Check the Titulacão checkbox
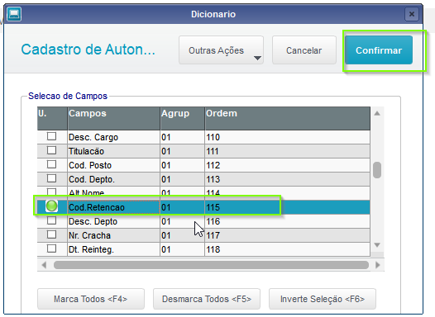435x317 pixels. (x=51, y=150)
